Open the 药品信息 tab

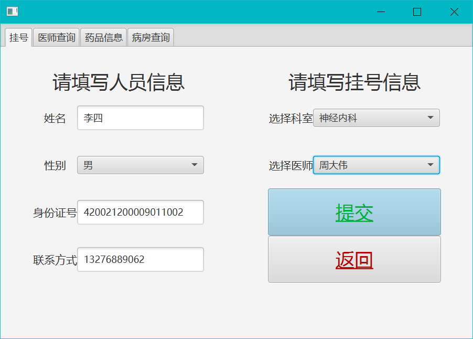click(103, 37)
